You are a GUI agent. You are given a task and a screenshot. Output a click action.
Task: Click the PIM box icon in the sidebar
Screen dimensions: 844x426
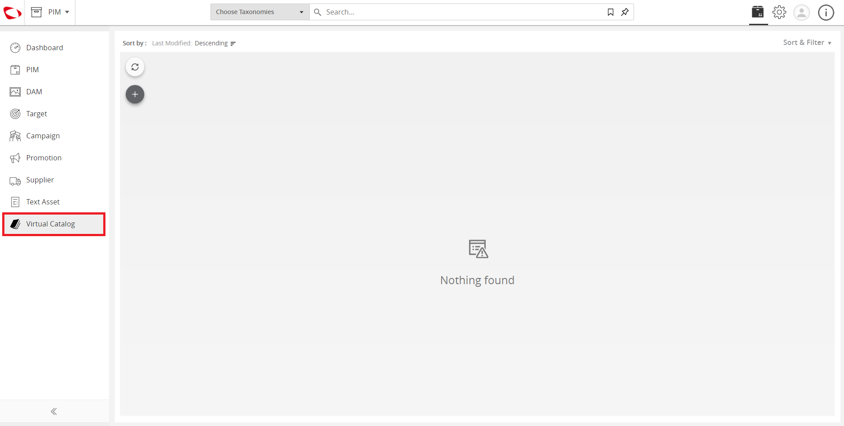pos(15,70)
